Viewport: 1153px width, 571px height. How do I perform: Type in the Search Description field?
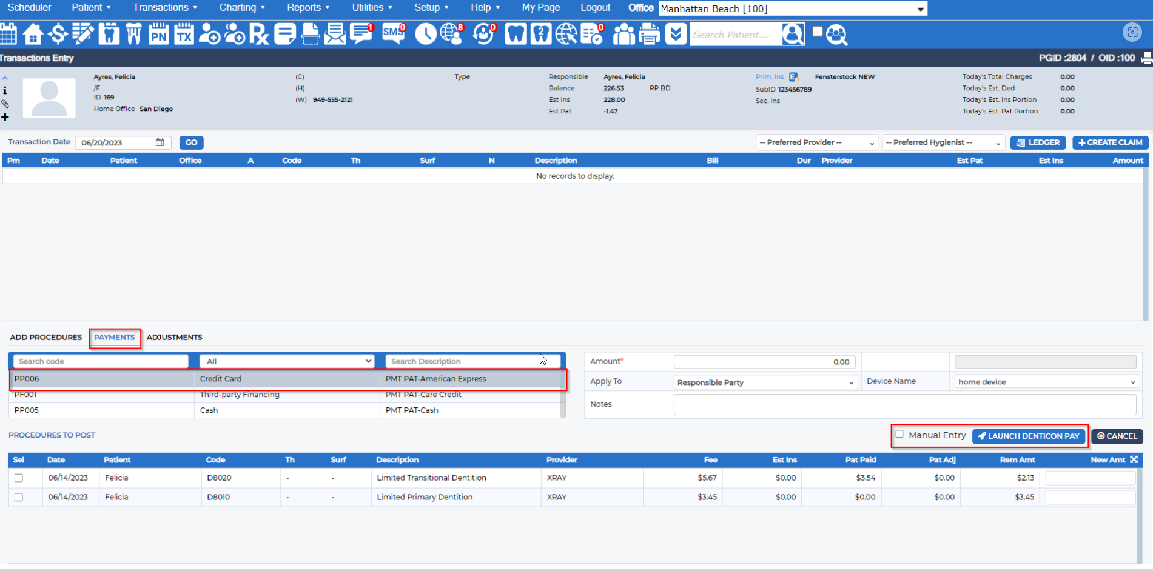[472, 361]
